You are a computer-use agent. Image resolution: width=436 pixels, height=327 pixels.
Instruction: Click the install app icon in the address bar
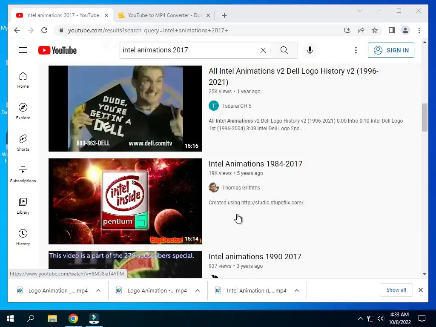(347, 30)
